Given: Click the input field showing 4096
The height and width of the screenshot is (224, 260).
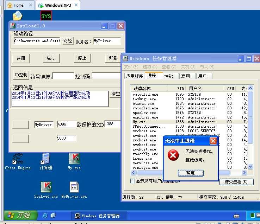Looking at the screenshot, I should [66, 124].
